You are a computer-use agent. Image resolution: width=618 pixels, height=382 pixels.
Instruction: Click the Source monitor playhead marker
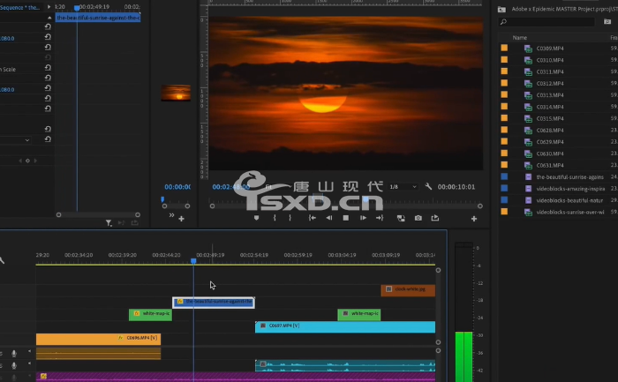point(162,199)
